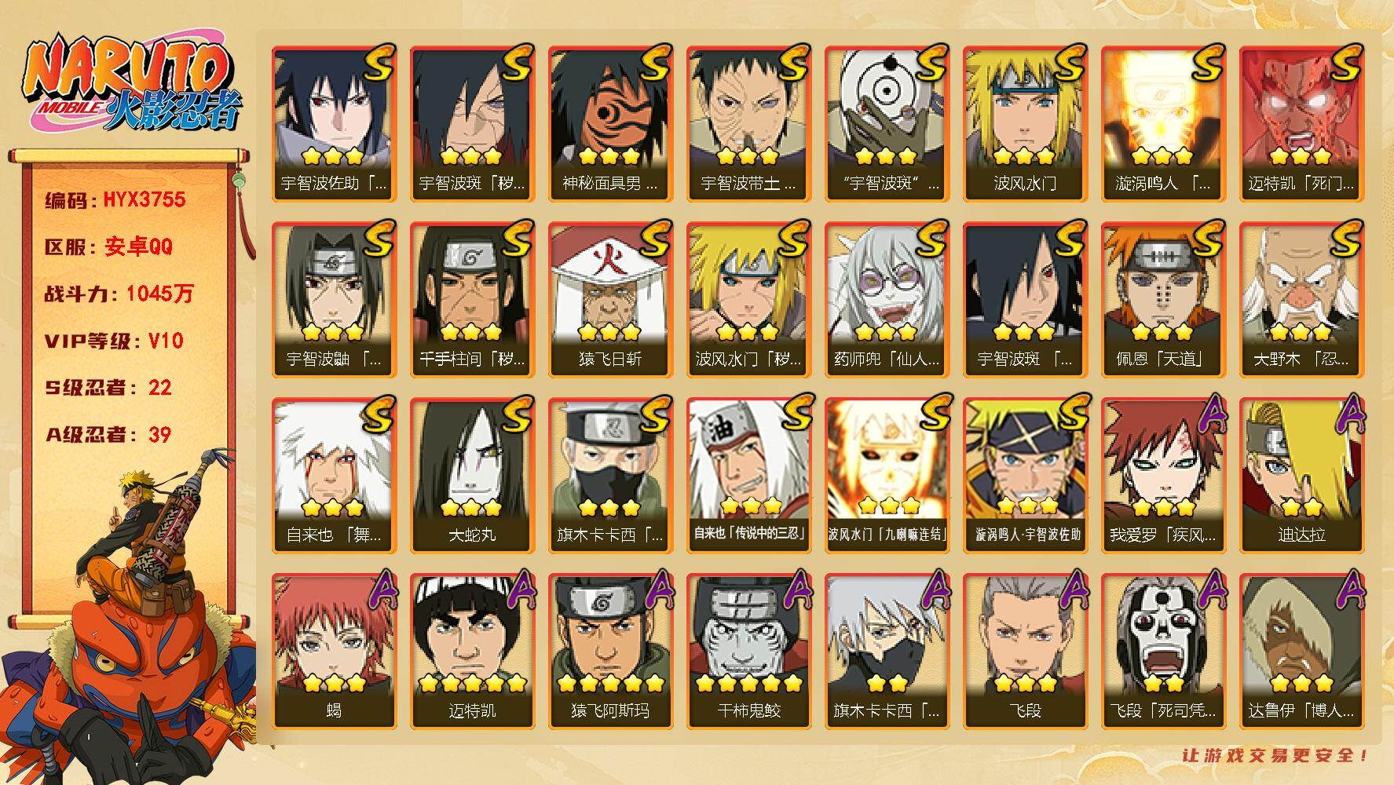
Task: Click the 佩恩「天道」 card
Action: tap(1163, 300)
